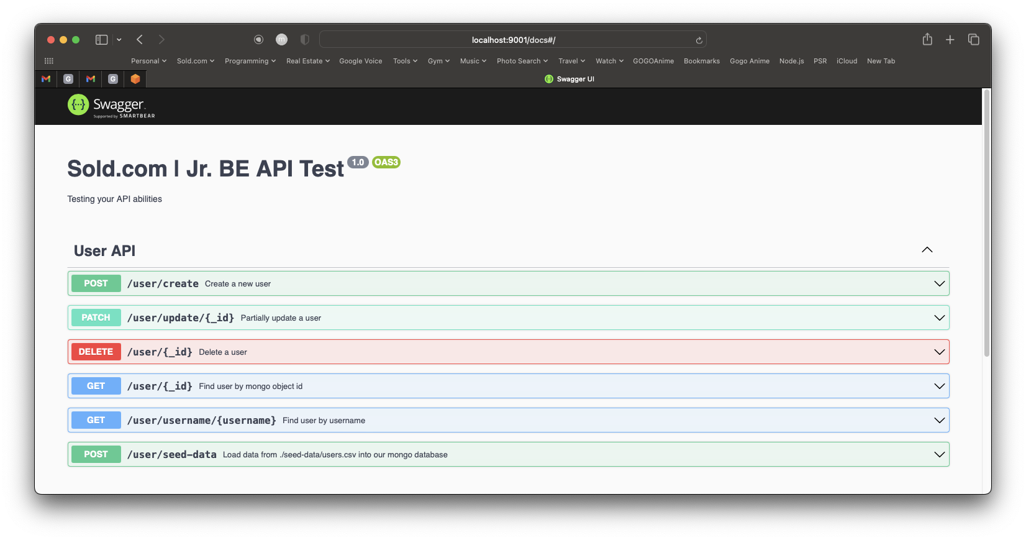
Task: Open the sidebar options chevron
Action: pos(119,40)
